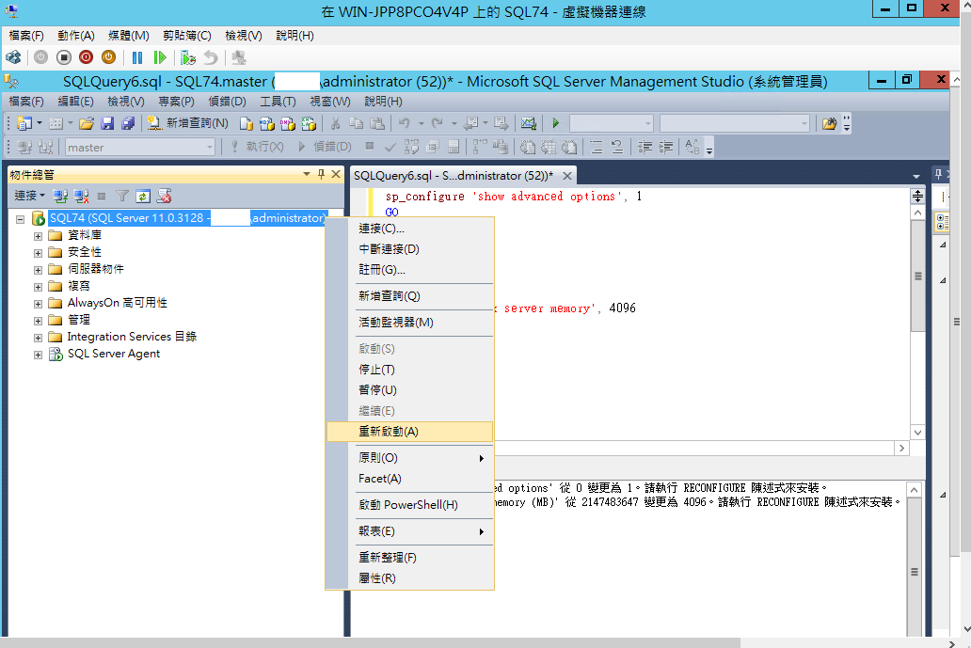Collapse the SQL74 server node
Screen dimensions: 971x648
coord(21,219)
